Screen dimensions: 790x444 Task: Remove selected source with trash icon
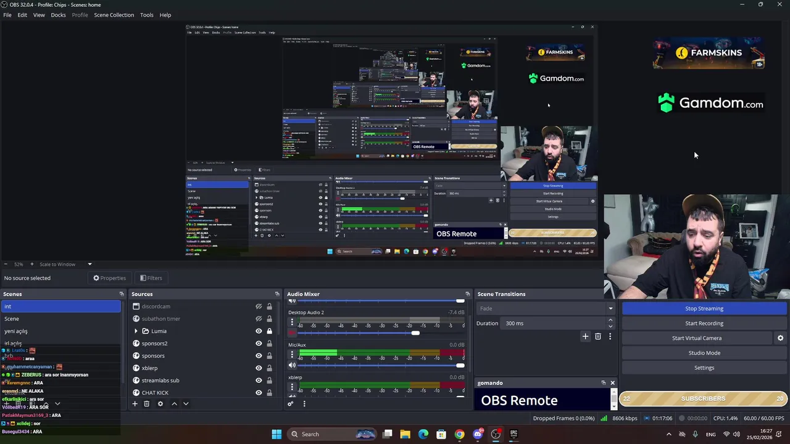coord(146,404)
